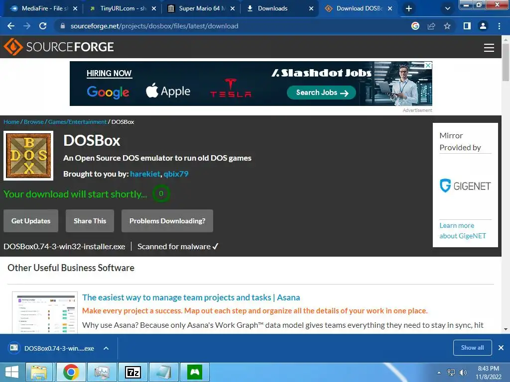Bookmark this page with star icon
The image size is (510, 382).
point(447,26)
